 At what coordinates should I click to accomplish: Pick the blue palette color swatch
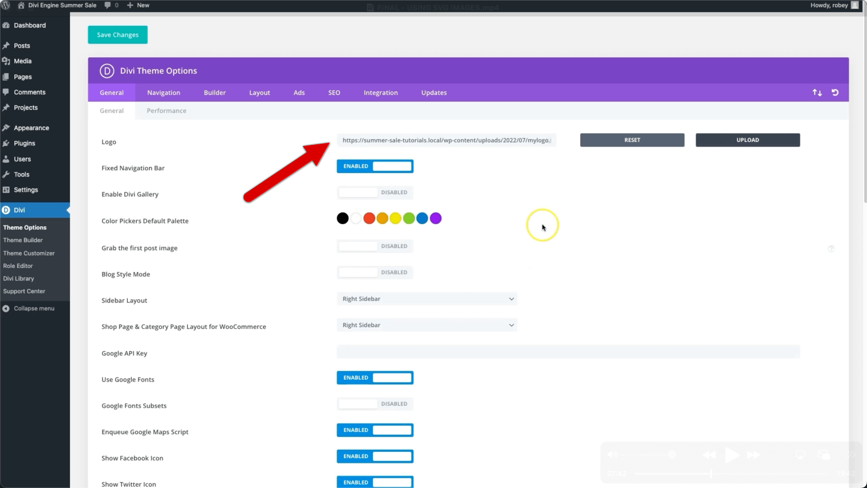coord(422,218)
